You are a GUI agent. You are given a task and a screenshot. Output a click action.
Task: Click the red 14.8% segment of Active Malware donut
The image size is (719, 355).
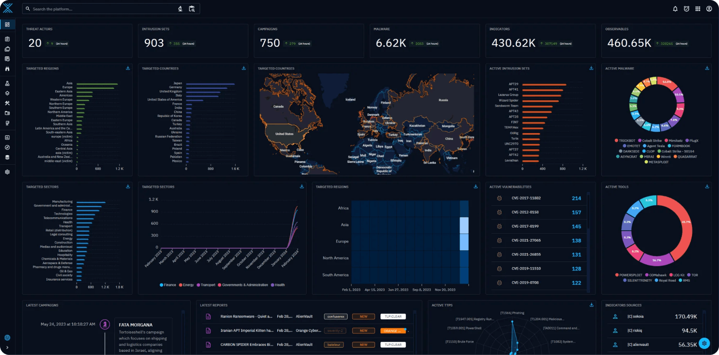click(x=666, y=83)
